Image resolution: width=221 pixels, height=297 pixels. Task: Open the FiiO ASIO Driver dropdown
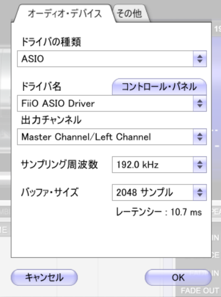click(x=112, y=104)
